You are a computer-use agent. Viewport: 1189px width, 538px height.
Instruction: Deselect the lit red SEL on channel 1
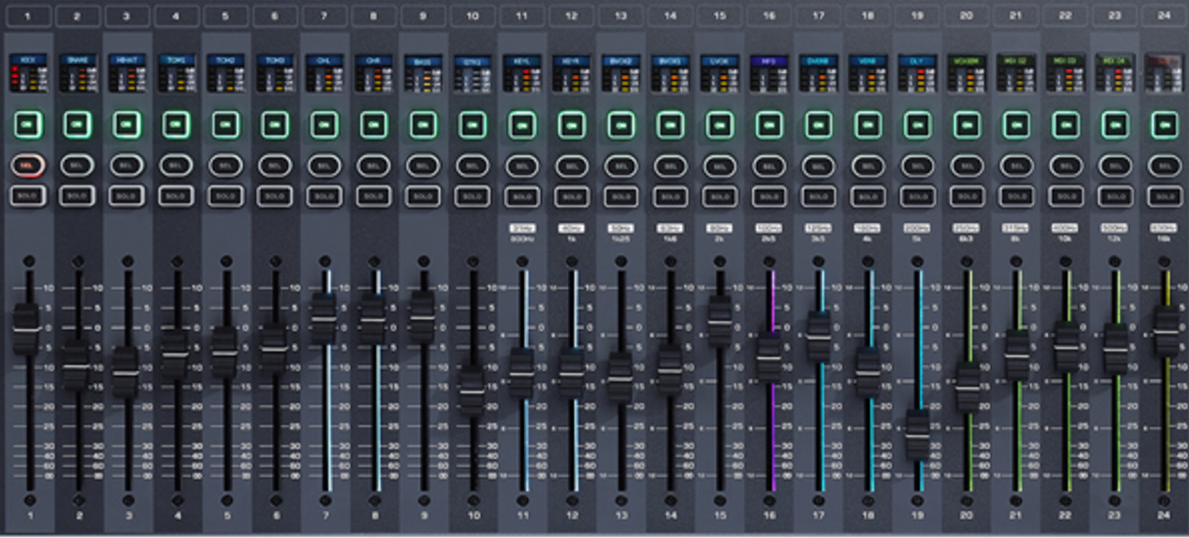click(28, 166)
